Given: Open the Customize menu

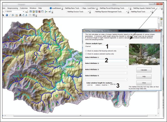Looking at the screenshot, I should [x=24, y=8].
